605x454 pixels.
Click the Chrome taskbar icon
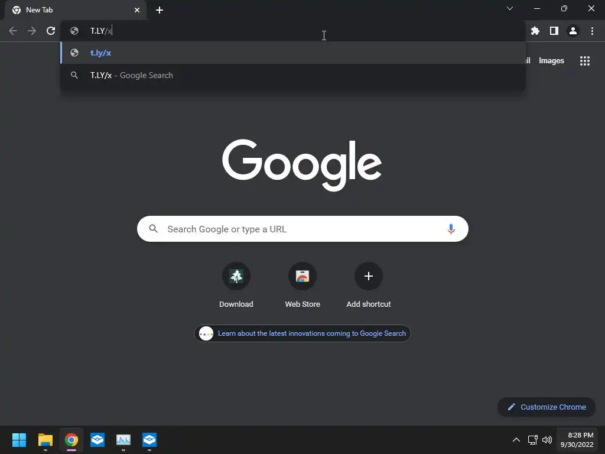[x=71, y=440]
